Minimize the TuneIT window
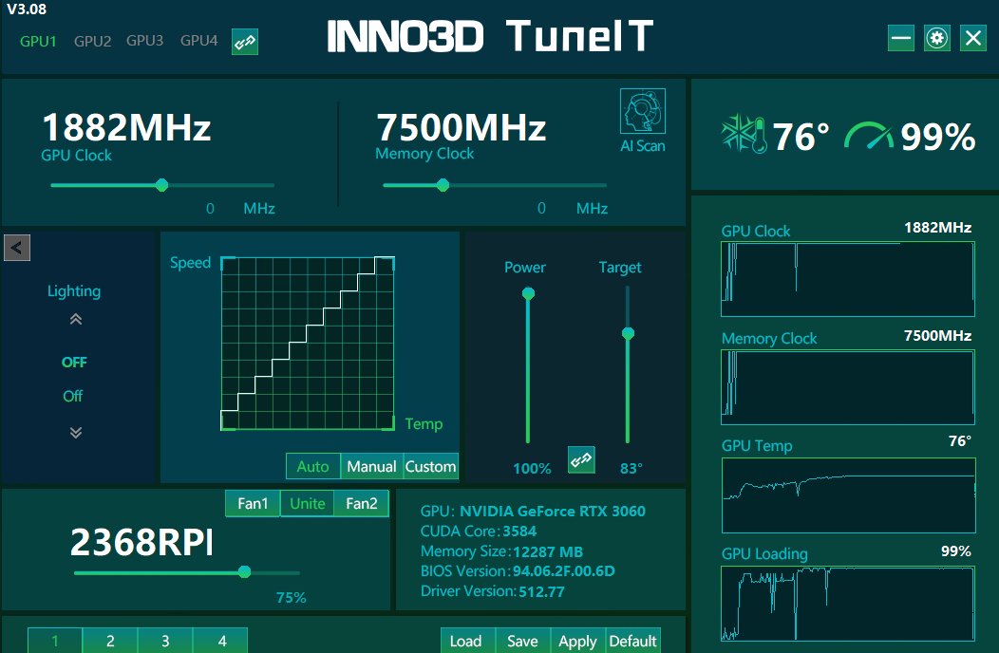 [901, 38]
